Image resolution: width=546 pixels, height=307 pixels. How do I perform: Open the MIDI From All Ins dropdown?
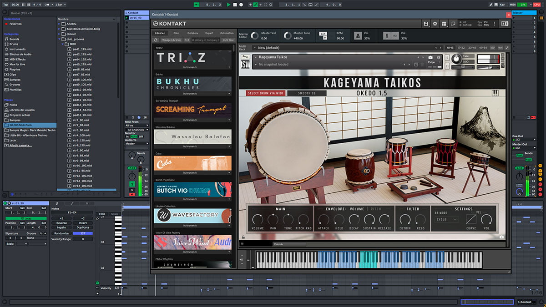[136, 126]
